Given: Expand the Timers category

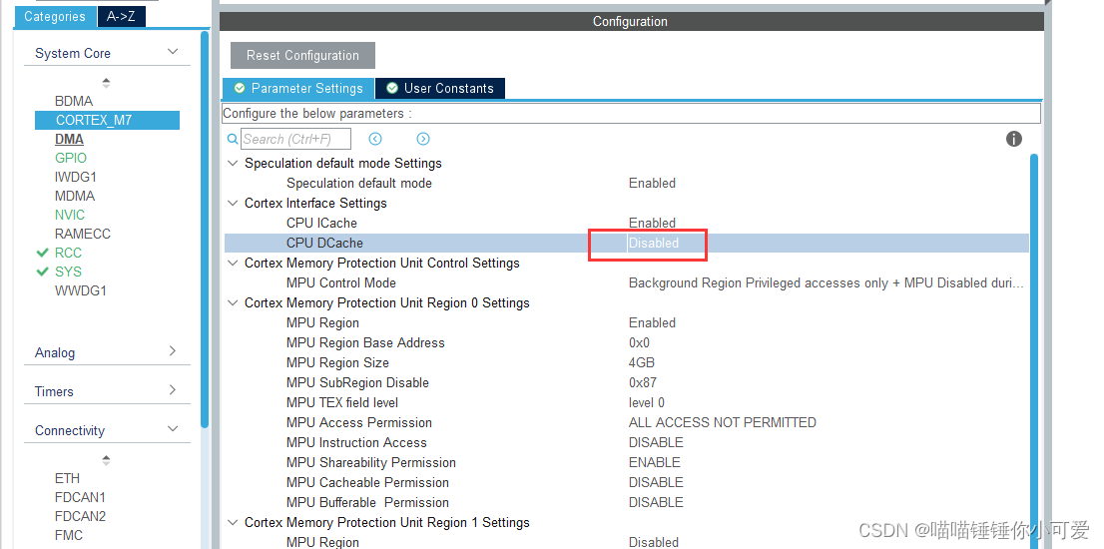Looking at the screenshot, I should tap(173, 390).
